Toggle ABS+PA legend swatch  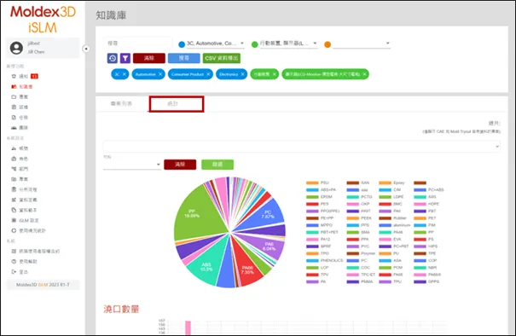click(312, 190)
